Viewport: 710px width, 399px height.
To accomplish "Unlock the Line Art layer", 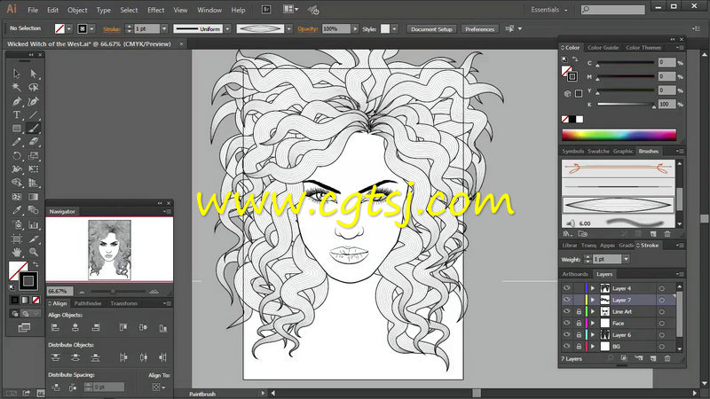I will point(579,311).
